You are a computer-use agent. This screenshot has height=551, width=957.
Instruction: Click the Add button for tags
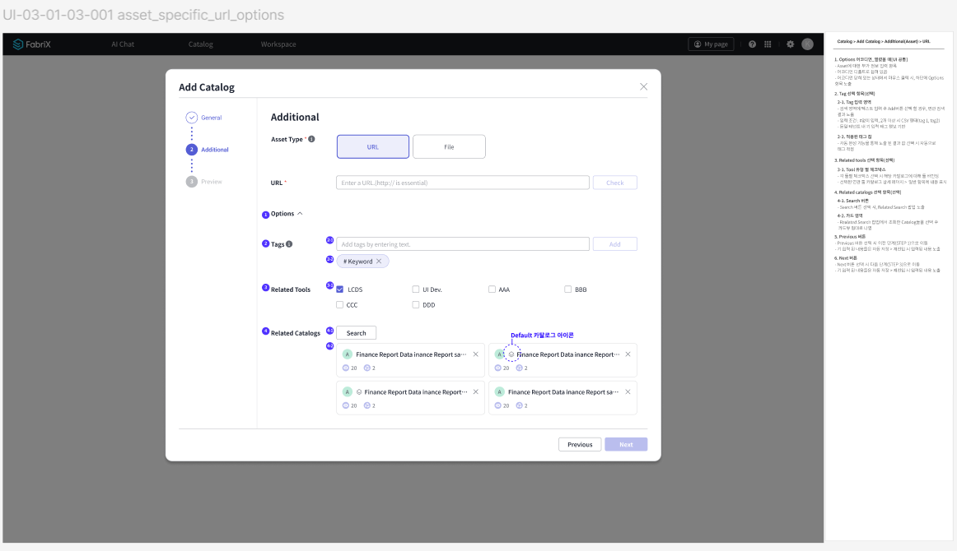615,243
